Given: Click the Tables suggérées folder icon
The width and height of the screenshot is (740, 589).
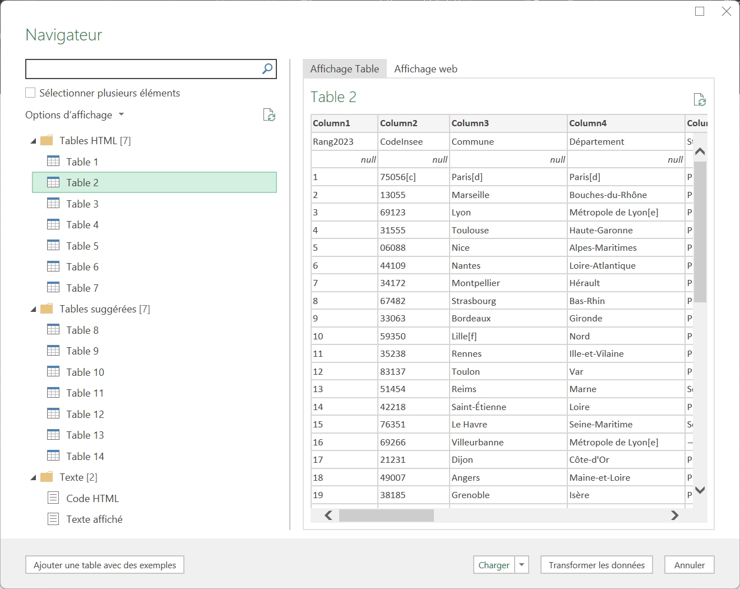Looking at the screenshot, I should click(x=47, y=309).
